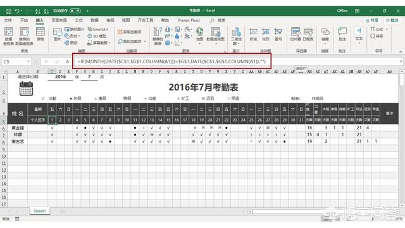
Task: Switch to the Home (开始) tab
Action: [x=24, y=20]
